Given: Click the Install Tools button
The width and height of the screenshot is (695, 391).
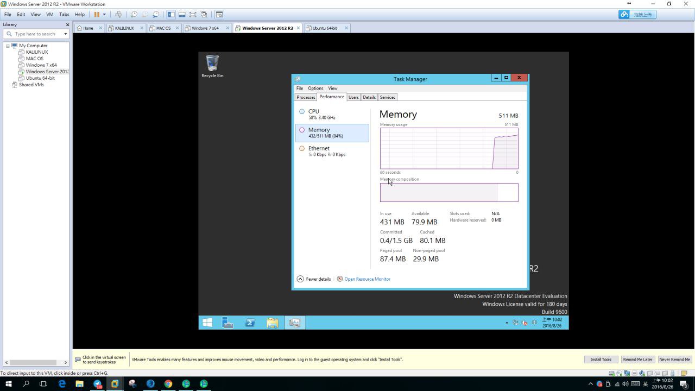Looking at the screenshot, I should click(x=601, y=360).
